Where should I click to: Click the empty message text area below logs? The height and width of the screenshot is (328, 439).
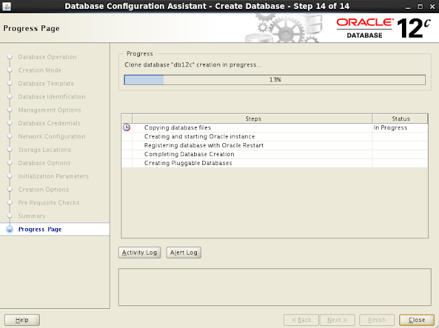[274, 287]
